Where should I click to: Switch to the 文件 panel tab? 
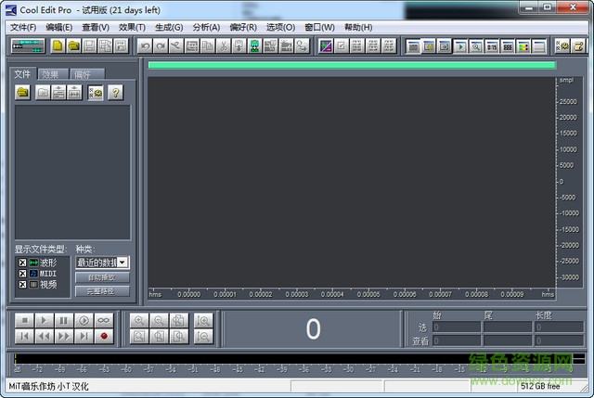coord(22,74)
